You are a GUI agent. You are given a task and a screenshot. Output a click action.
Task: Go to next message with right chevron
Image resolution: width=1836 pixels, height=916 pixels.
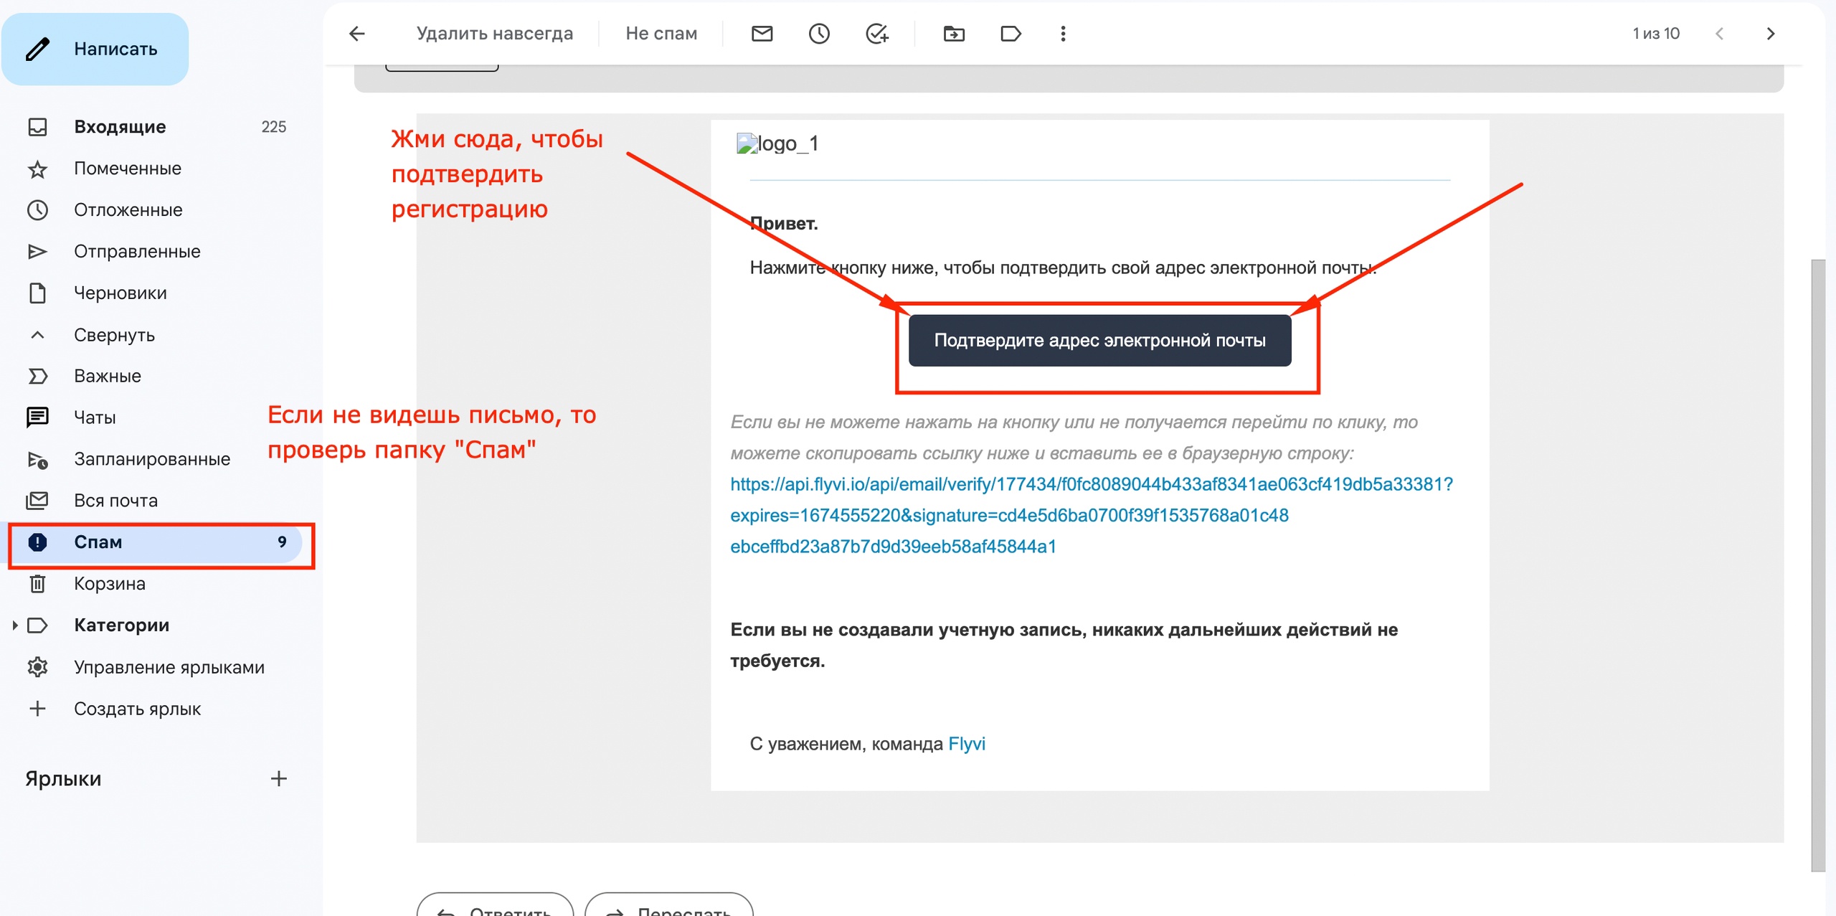click(1770, 34)
